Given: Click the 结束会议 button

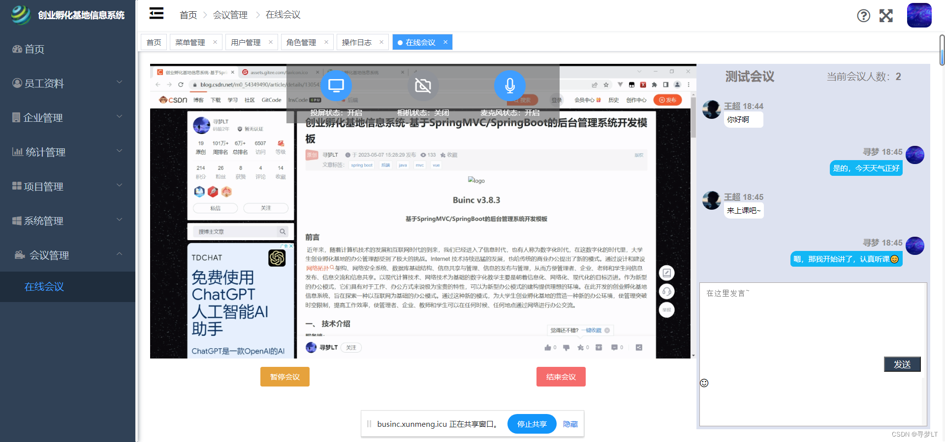Looking at the screenshot, I should click(561, 377).
